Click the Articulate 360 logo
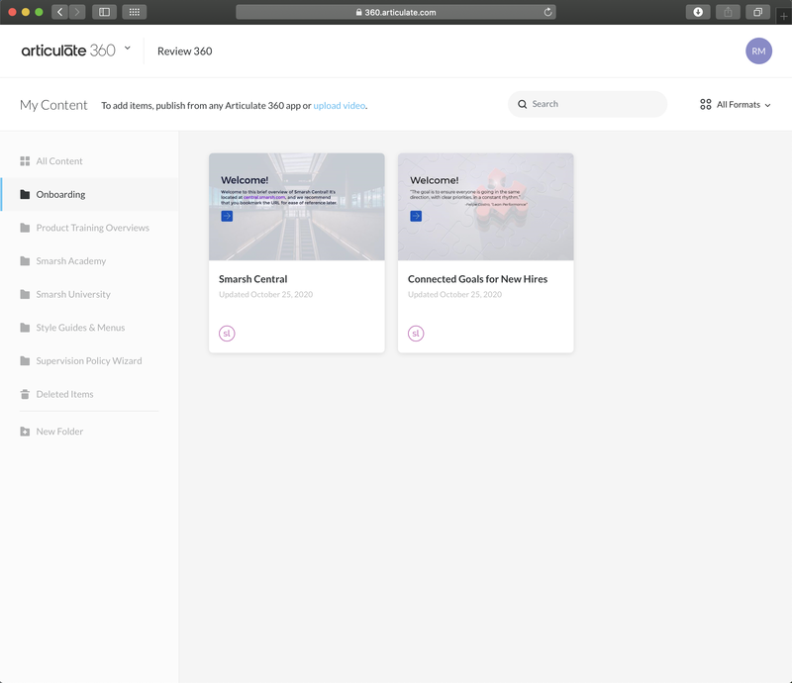The height and width of the screenshot is (683, 792). pos(68,50)
